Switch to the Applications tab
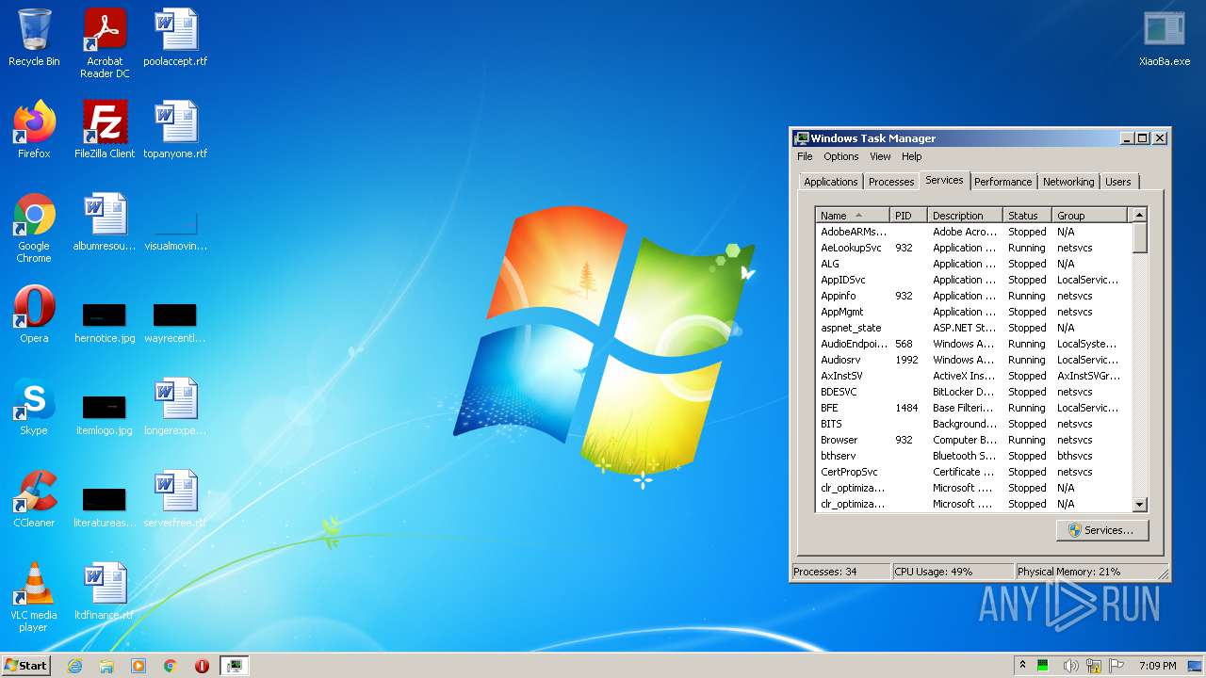 click(830, 182)
